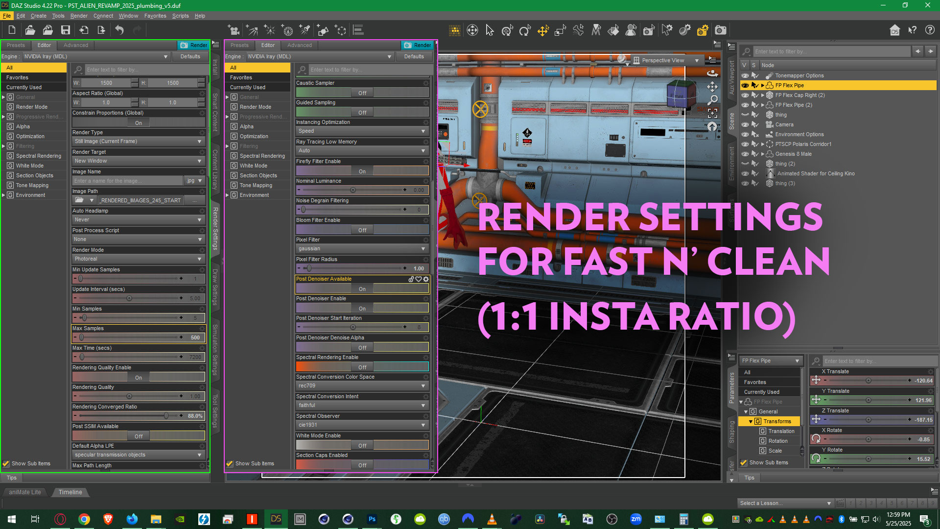
Task: Click the Render button in left panel
Action: 194,45
